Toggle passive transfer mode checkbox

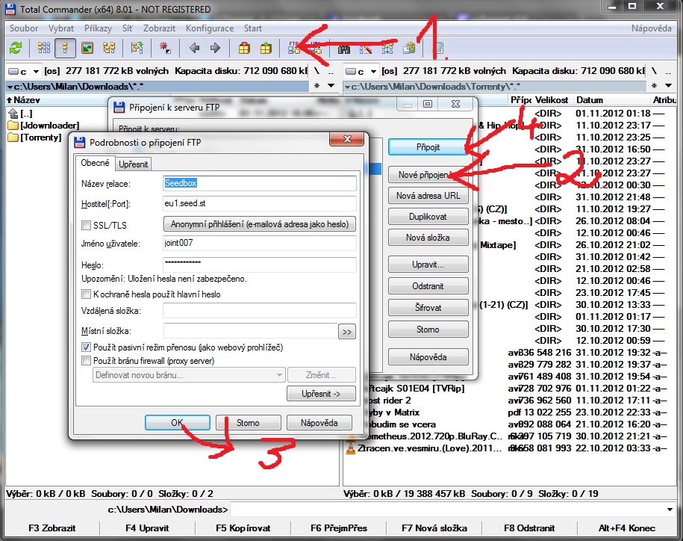tap(86, 347)
